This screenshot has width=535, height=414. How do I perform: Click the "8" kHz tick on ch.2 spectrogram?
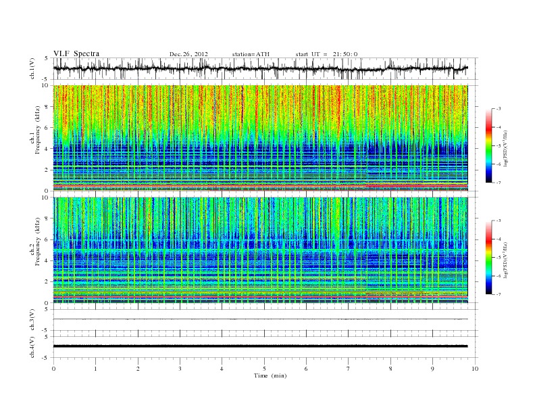47,218
